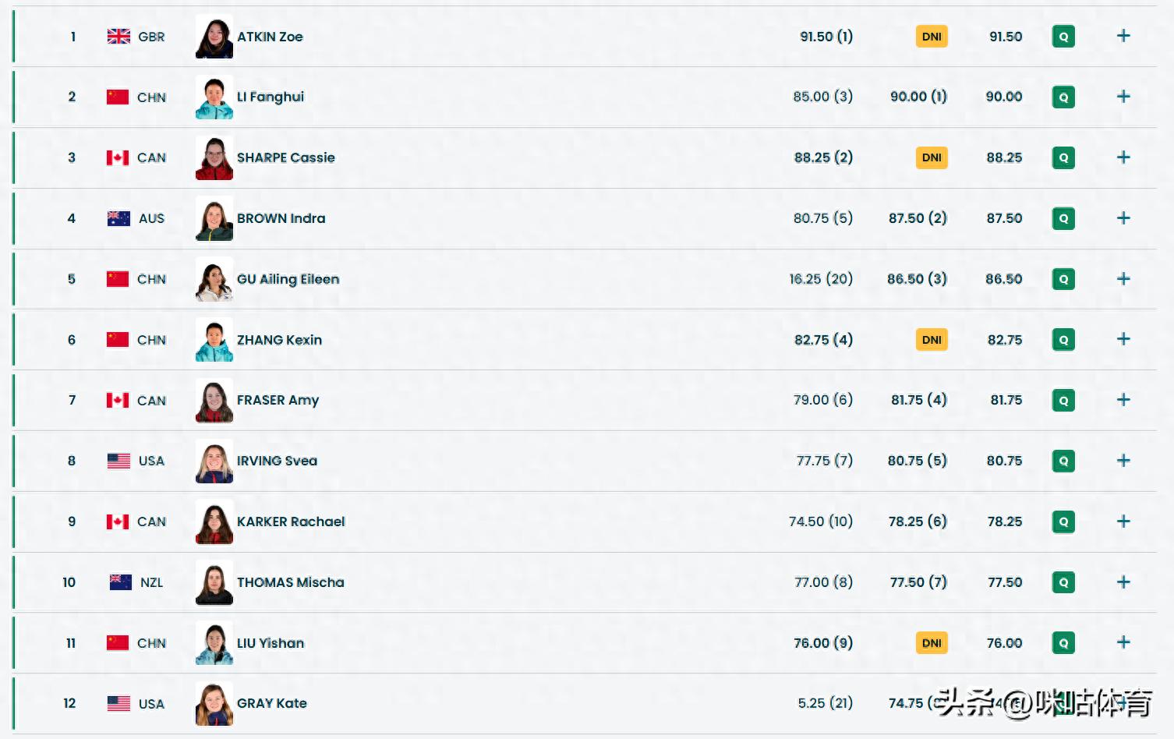Image resolution: width=1174 pixels, height=739 pixels.
Task: Click the Canada flag next to KARKER Rachael
Action: click(118, 522)
